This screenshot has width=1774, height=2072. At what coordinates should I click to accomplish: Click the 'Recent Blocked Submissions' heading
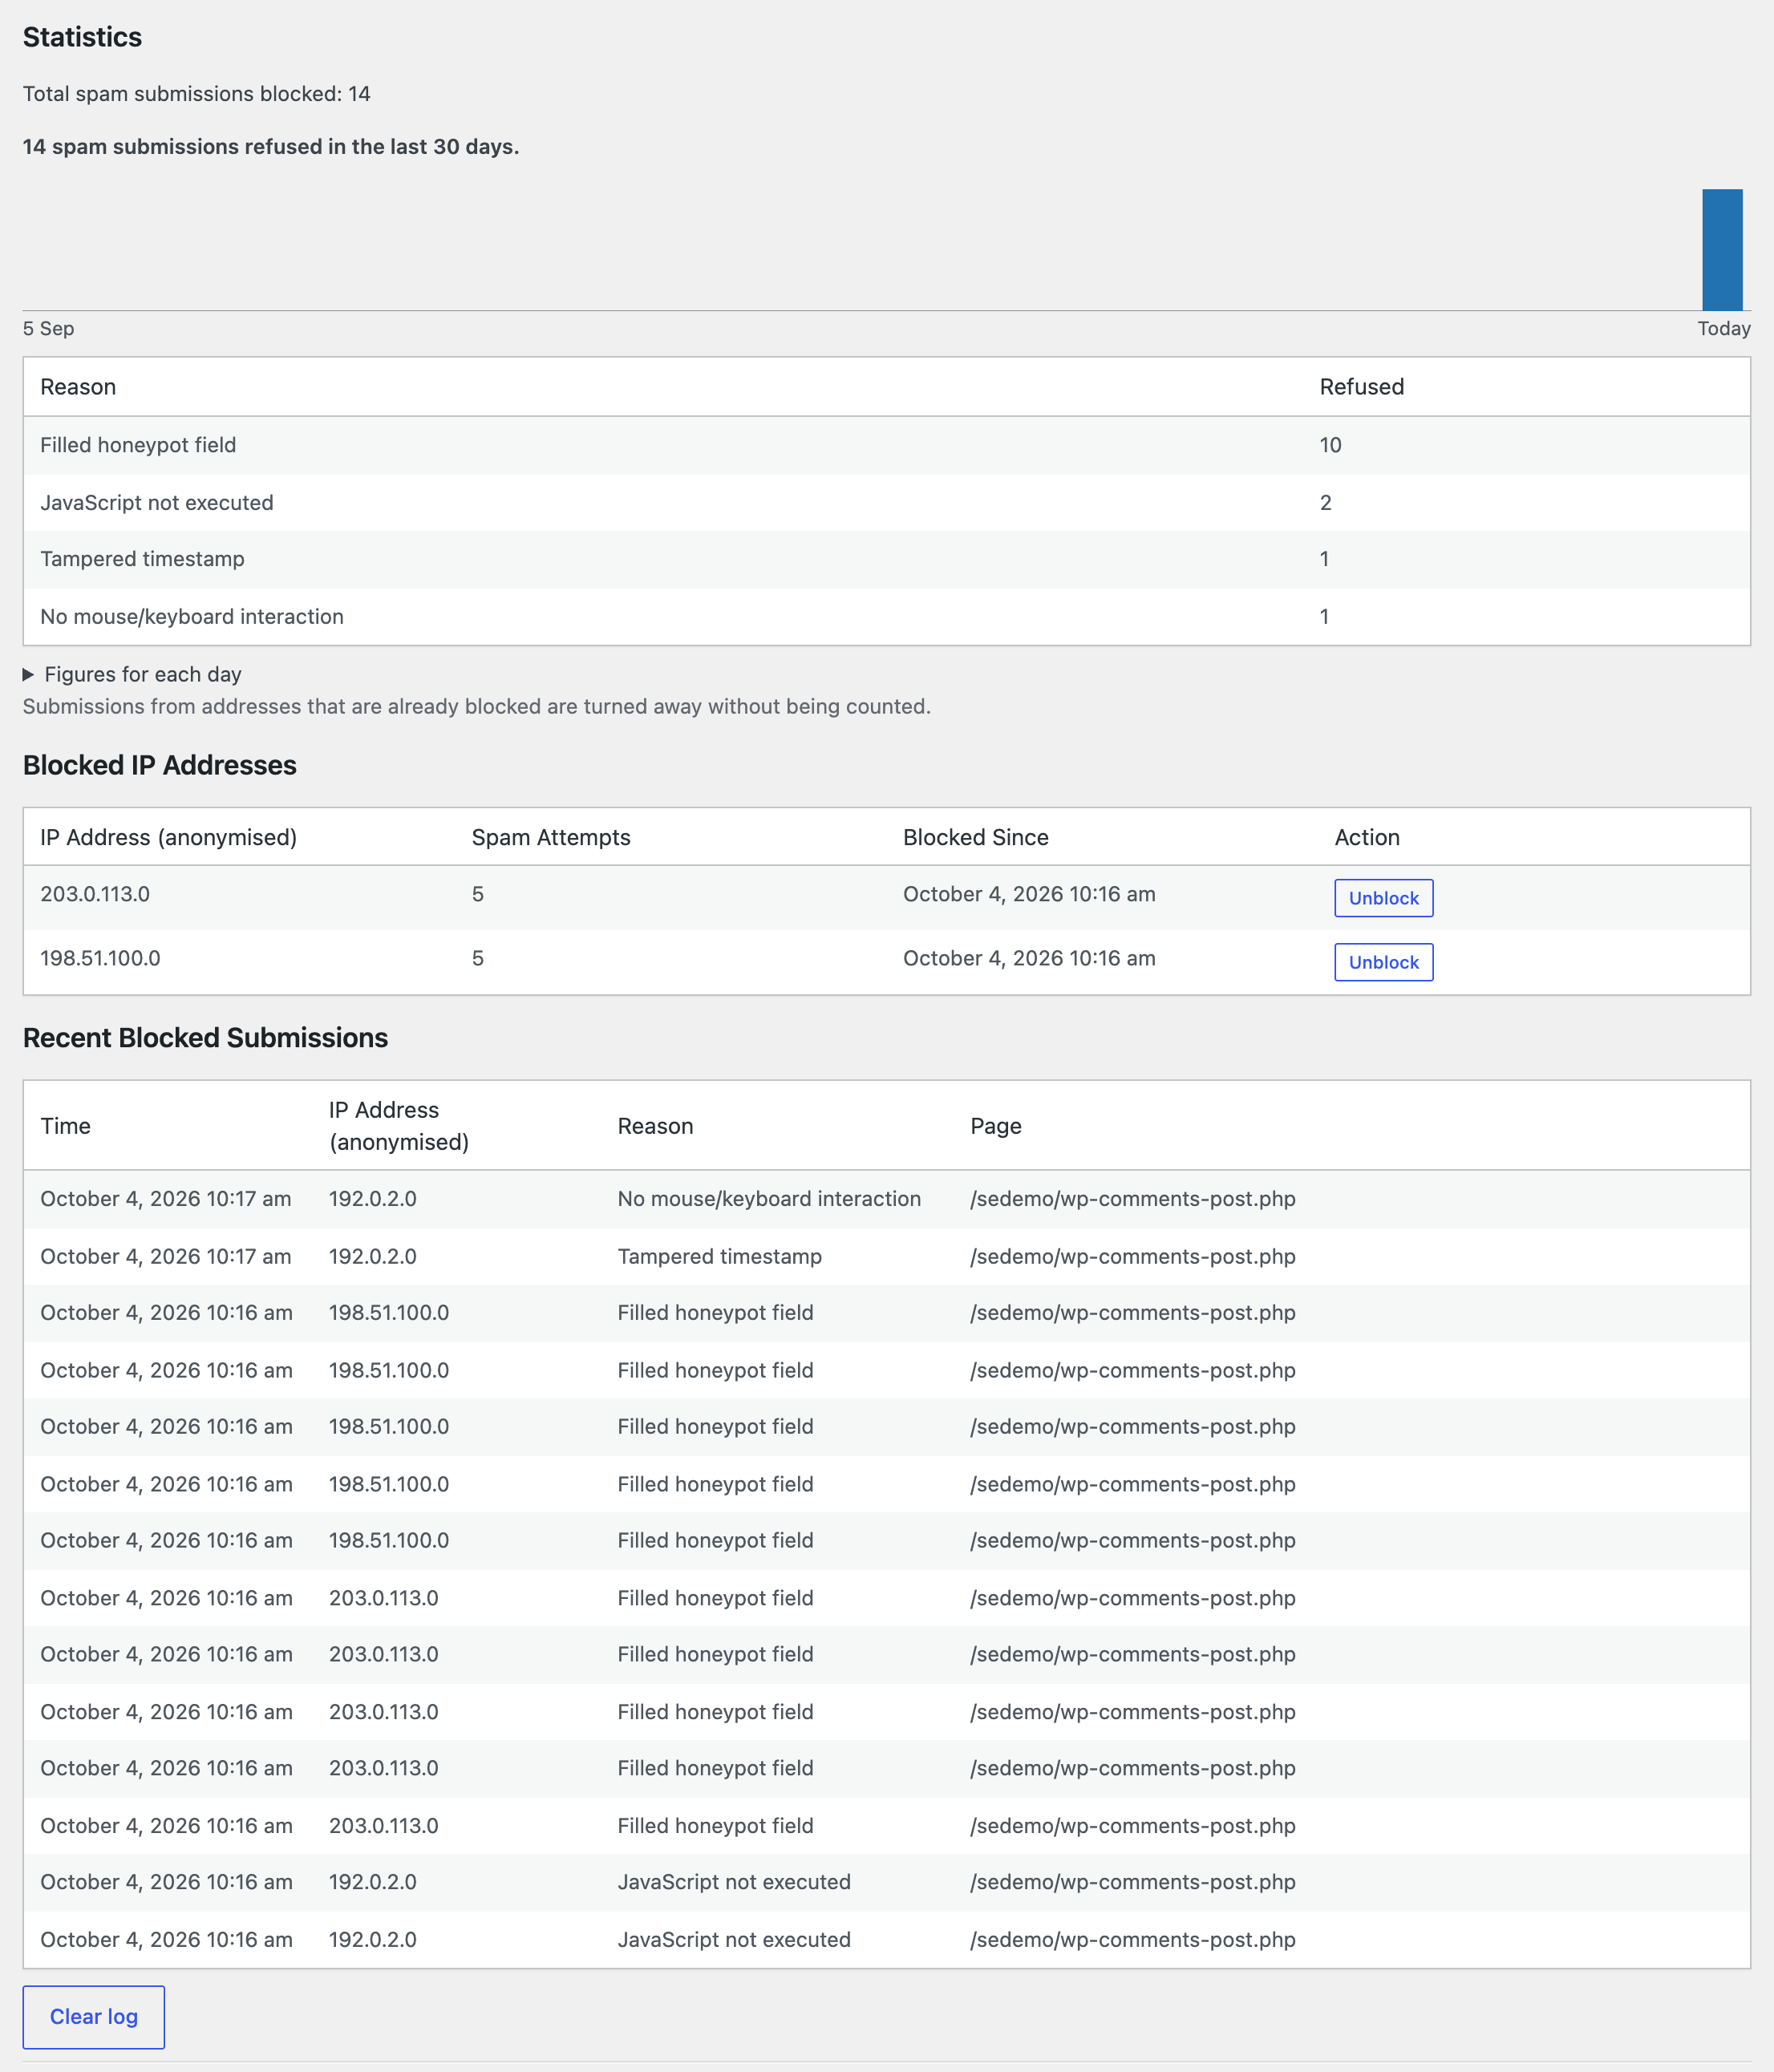pos(205,1038)
